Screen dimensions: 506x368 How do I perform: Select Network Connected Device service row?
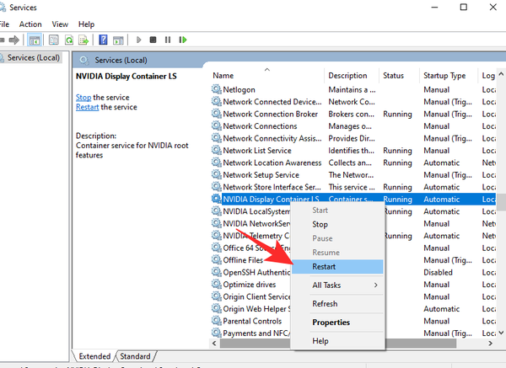[353, 102]
